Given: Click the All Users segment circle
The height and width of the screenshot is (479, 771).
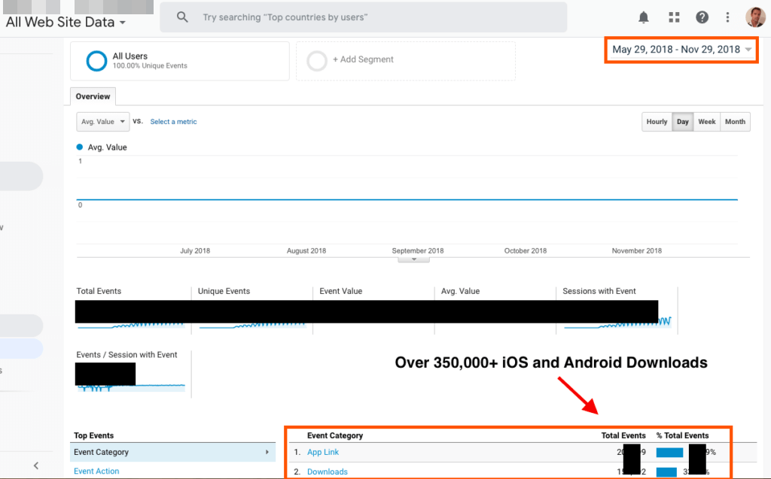Looking at the screenshot, I should click(x=96, y=61).
